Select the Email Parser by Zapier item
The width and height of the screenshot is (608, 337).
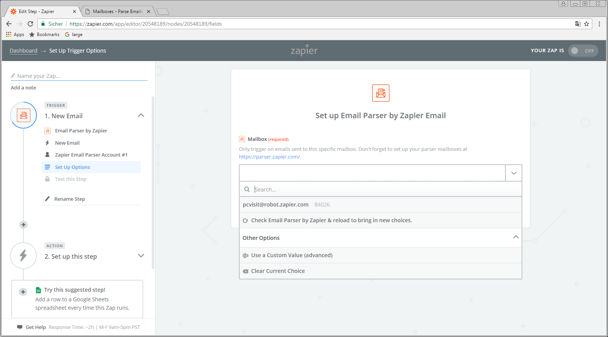(x=91, y=131)
